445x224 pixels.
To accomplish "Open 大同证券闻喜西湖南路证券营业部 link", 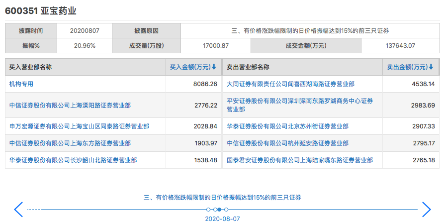I will pyautogui.click(x=290, y=84).
